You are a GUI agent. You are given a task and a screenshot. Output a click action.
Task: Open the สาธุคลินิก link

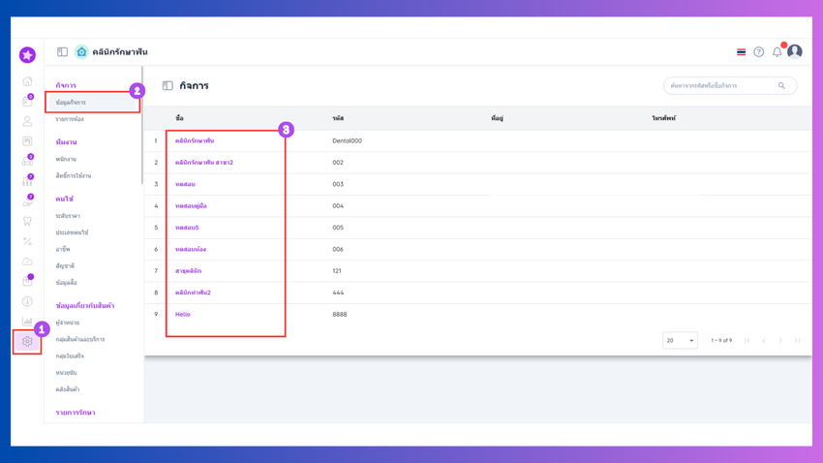click(x=188, y=271)
